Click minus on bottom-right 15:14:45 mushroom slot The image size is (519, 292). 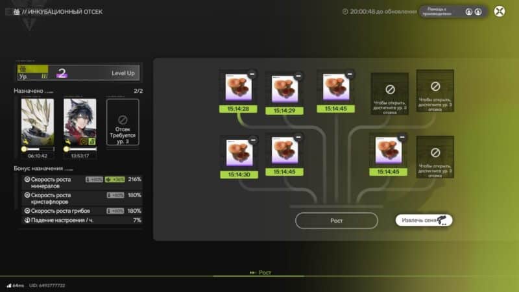(x=403, y=139)
